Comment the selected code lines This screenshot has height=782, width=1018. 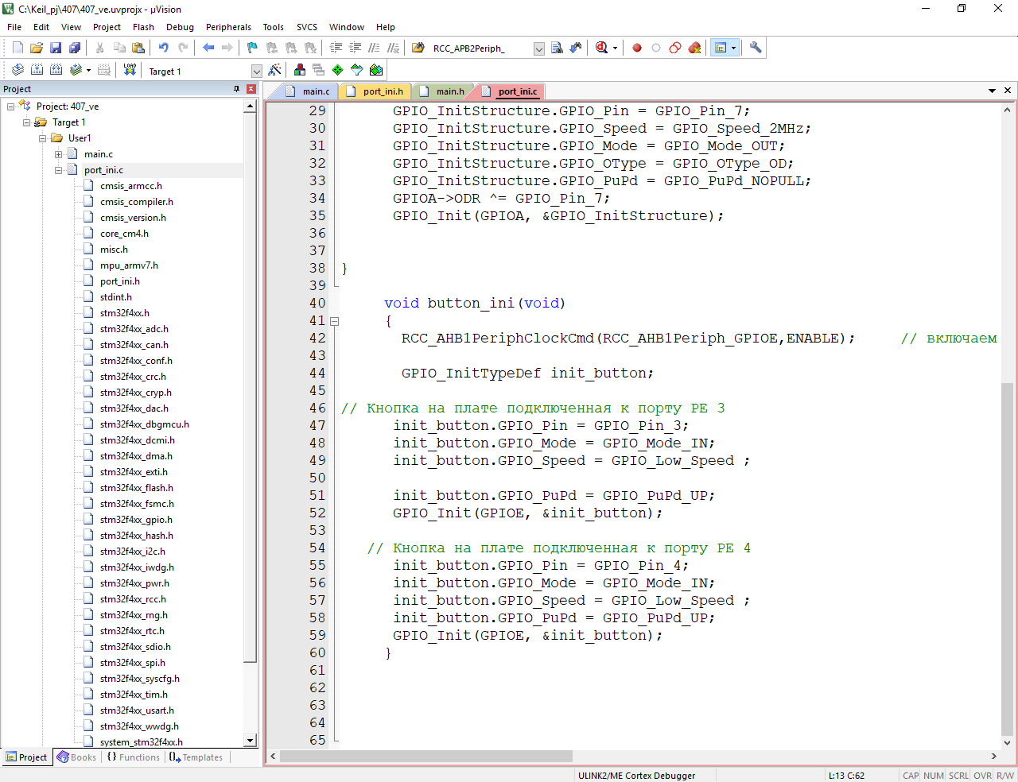[x=374, y=48]
